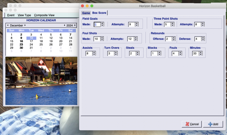Advance to next month after December

pos(25,25)
